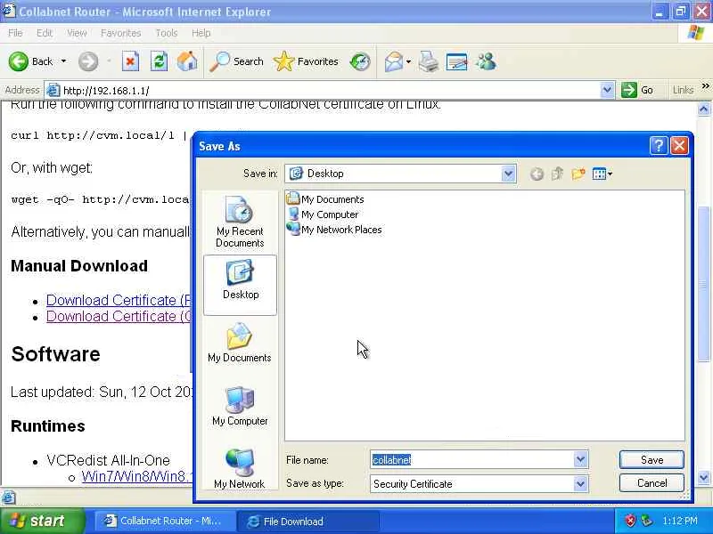The image size is (713, 534).
Task: Expand the File name dropdown
Action: (581, 460)
